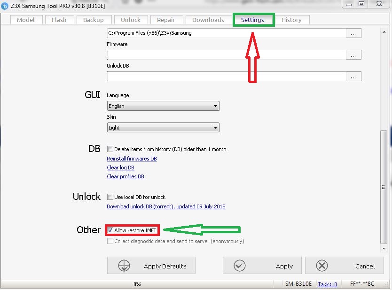Close the Z3X Samsung Tool window
The image size is (392, 290).
(379, 4)
